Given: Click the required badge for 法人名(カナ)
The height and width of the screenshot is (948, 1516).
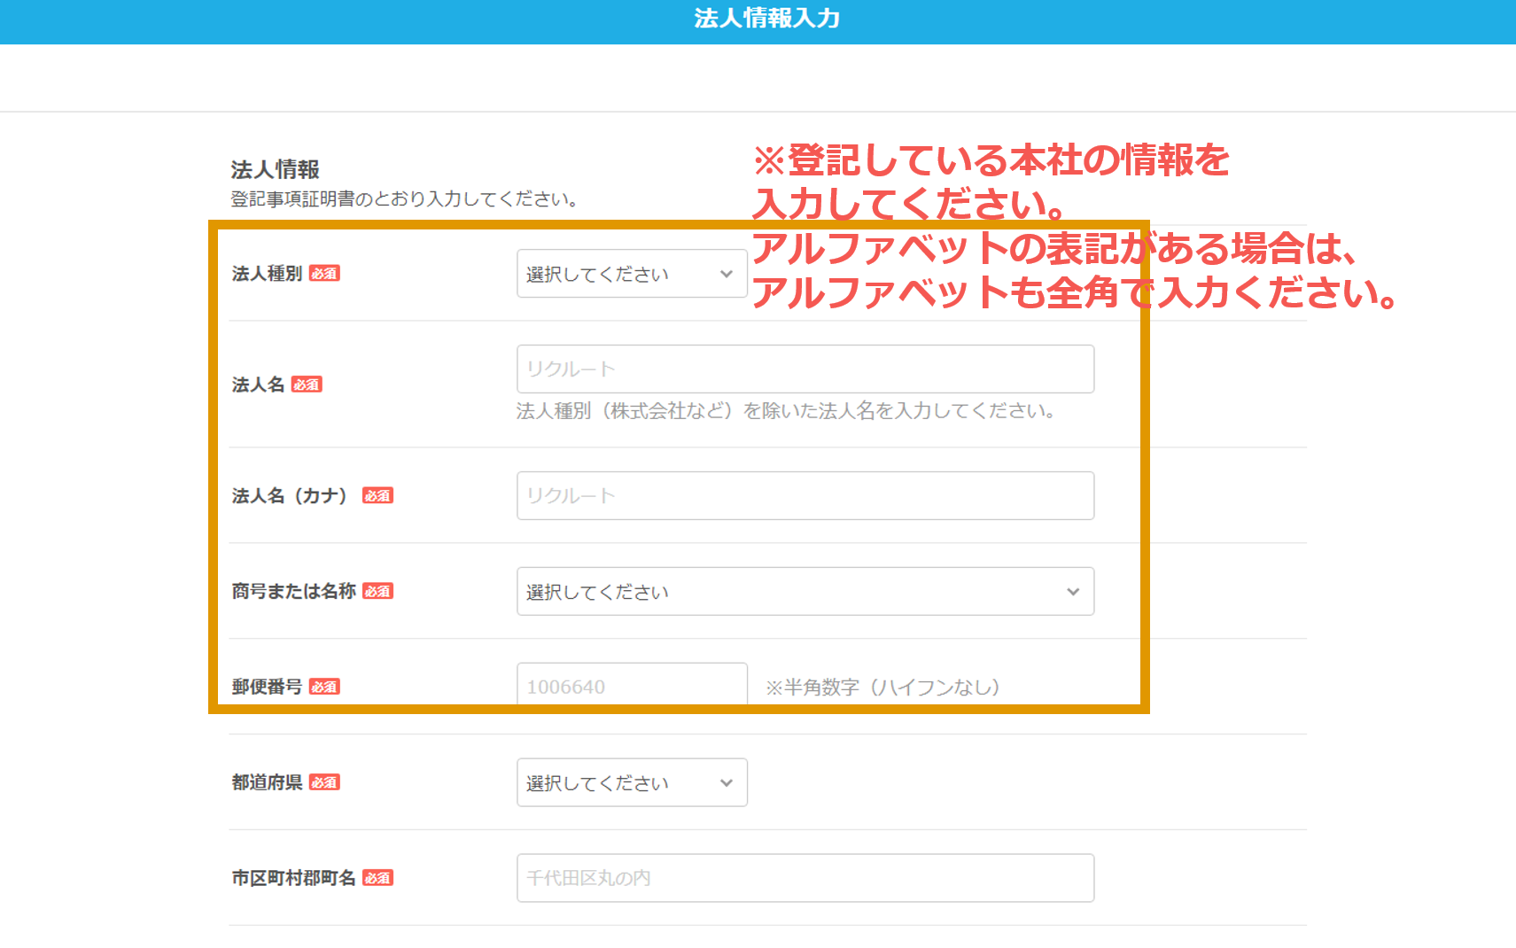Looking at the screenshot, I should [x=377, y=495].
